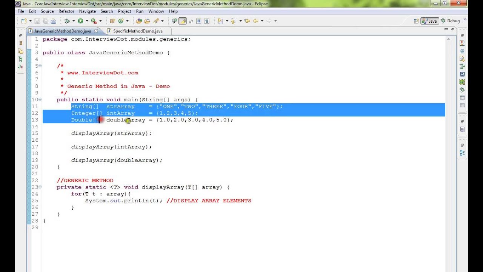The height and width of the screenshot is (272, 483).
Task: Click the Print toolbar icon
Action: click(54, 21)
